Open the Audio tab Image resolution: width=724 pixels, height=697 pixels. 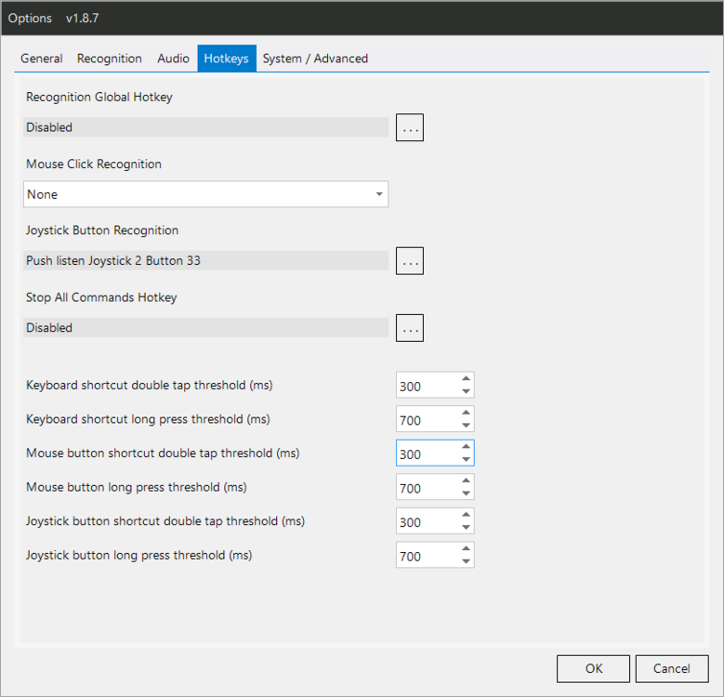point(174,59)
